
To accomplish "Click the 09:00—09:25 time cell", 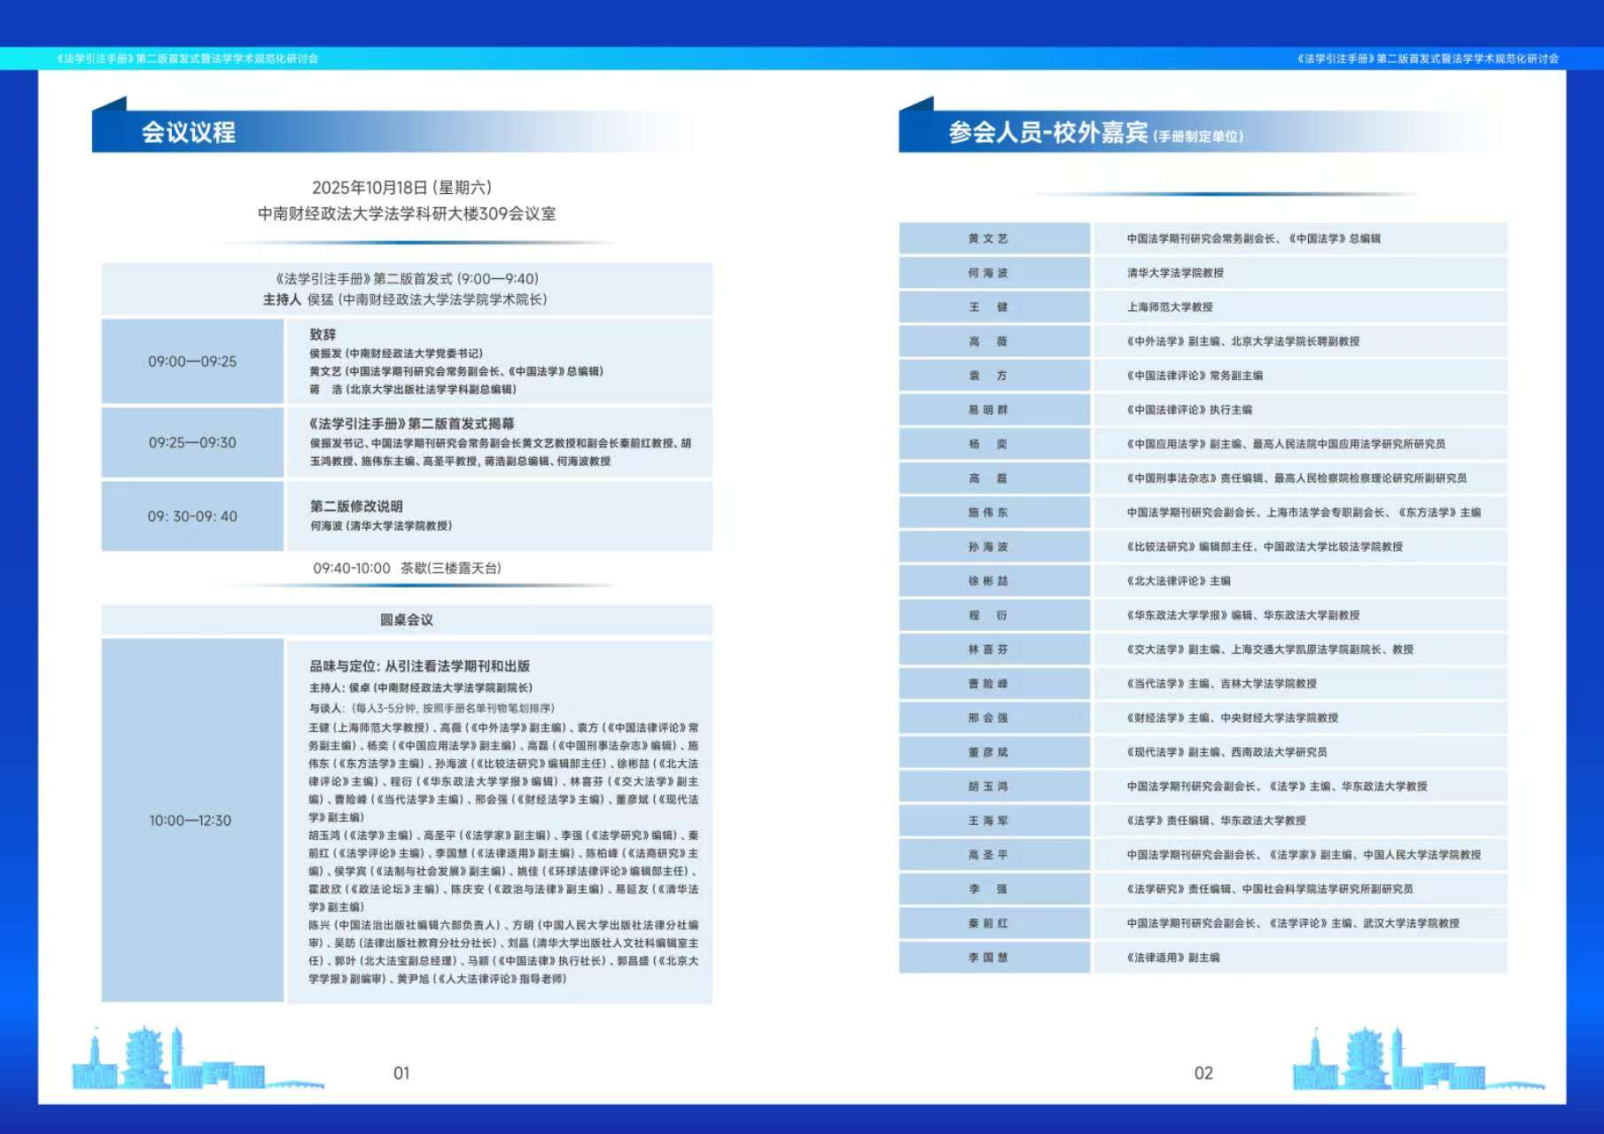I will point(192,361).
